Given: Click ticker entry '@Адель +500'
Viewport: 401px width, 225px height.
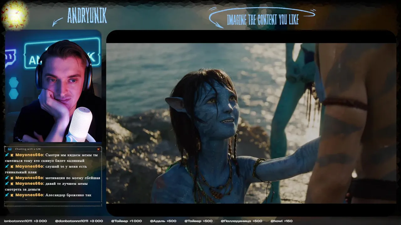Looking at the screenshot, I should (x=163, y=221).
